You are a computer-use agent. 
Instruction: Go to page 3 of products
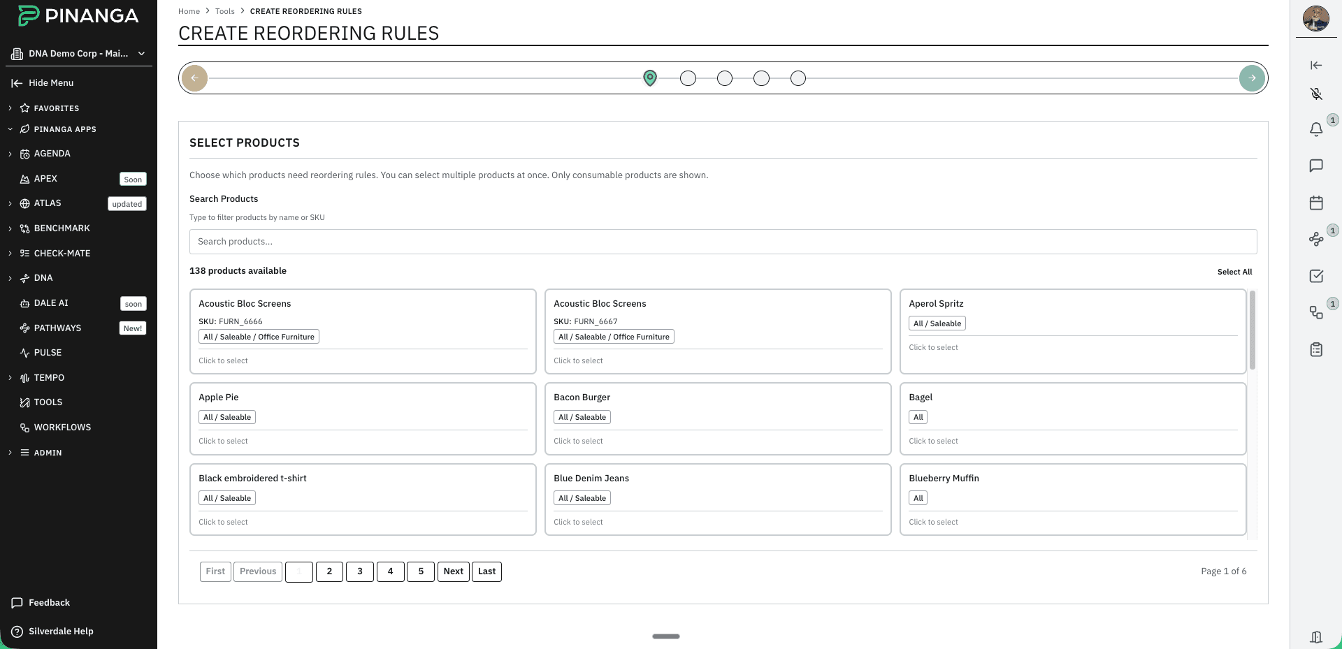pos(360,571)
